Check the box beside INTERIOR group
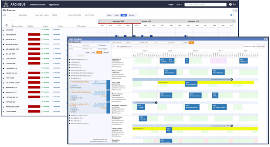270x147 pixels. point(79,62)
